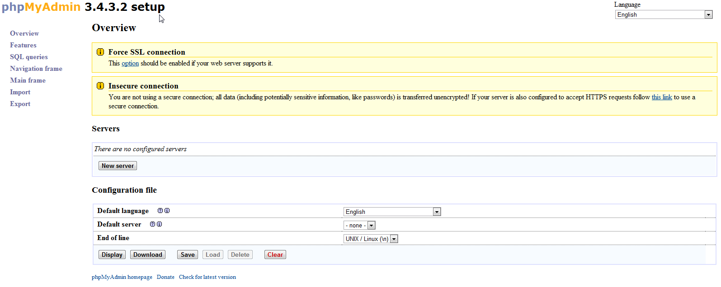
Task: Open the top-right Language dropdown
Action: [x=664, y=15]
